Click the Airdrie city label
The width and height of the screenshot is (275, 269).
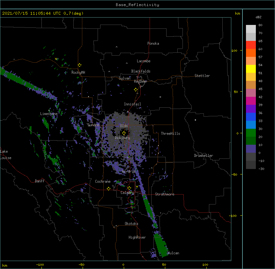(x=129, y=172)
